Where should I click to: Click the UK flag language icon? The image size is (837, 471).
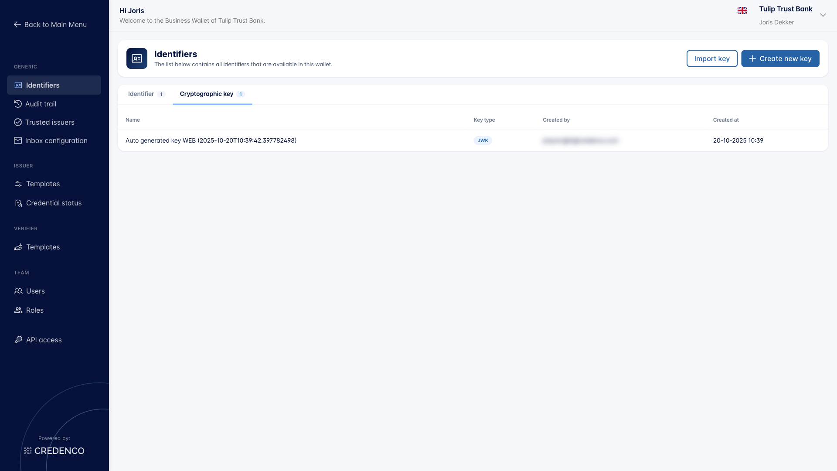742,10
